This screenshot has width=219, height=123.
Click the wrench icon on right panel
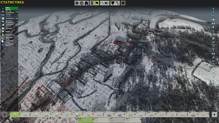tap(213, 57)
